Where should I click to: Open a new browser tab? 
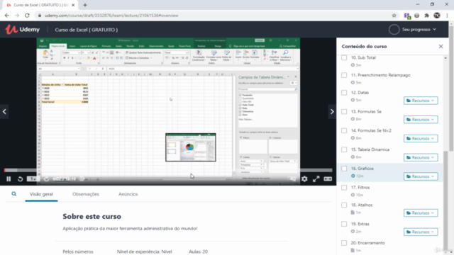[85, 5]
